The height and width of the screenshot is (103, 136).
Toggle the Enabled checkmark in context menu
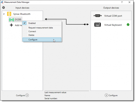(24, 23)
